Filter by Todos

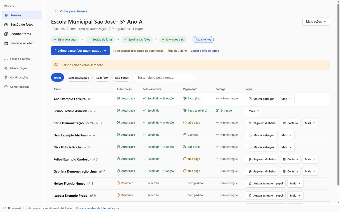(x=57, y=77)
